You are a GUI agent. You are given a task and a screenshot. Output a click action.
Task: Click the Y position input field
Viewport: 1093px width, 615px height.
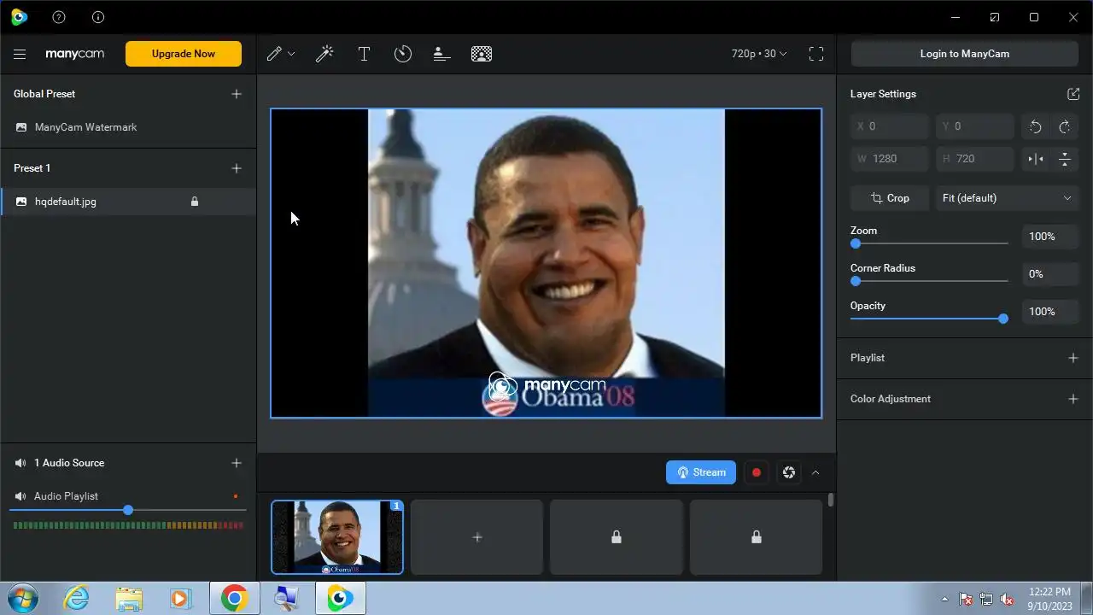[975, 126]
